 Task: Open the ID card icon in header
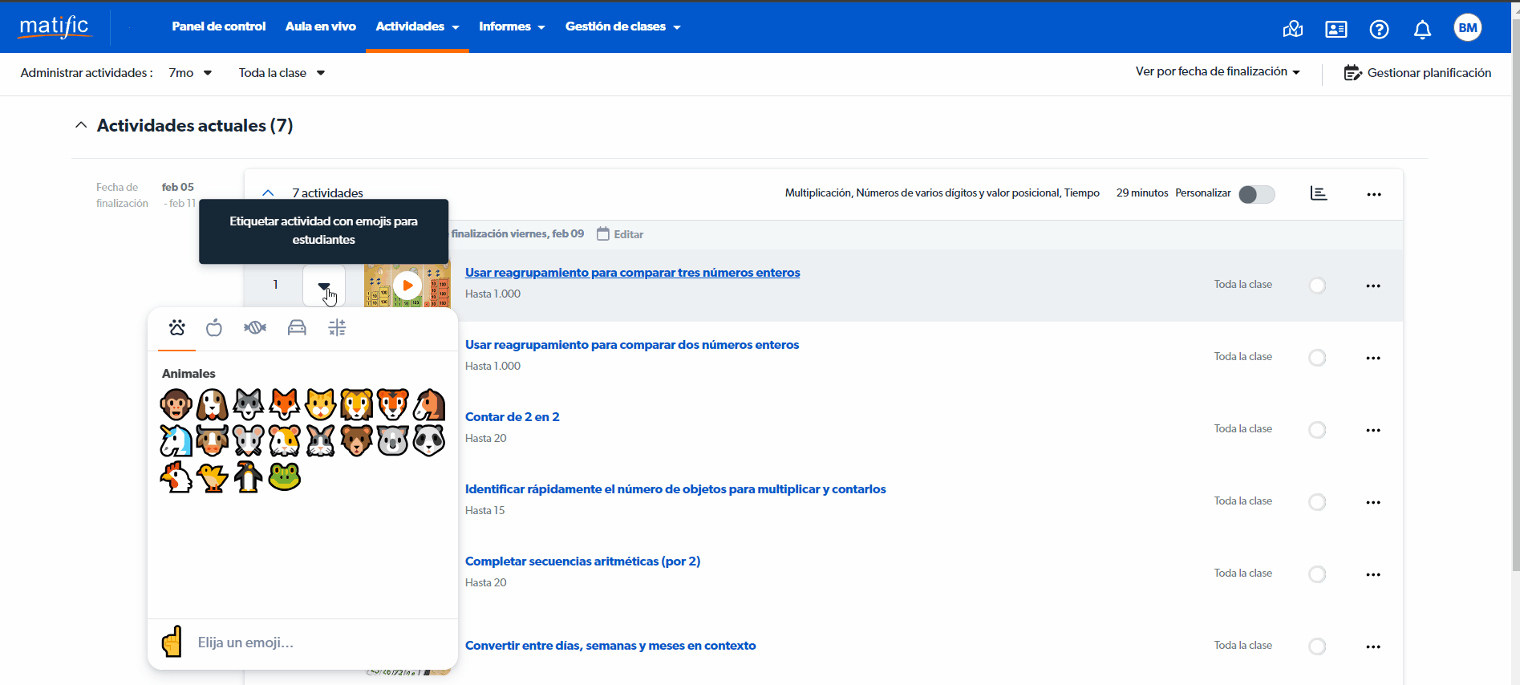pyautogui.click(x=1336, y=29)
